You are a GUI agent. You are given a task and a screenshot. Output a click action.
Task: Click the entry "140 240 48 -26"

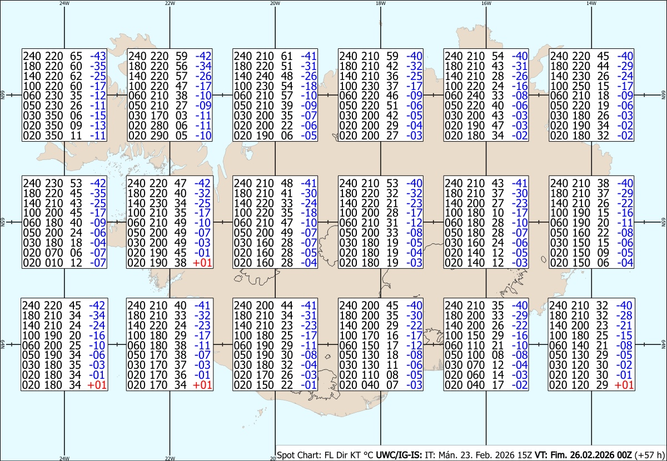[276, 76]
